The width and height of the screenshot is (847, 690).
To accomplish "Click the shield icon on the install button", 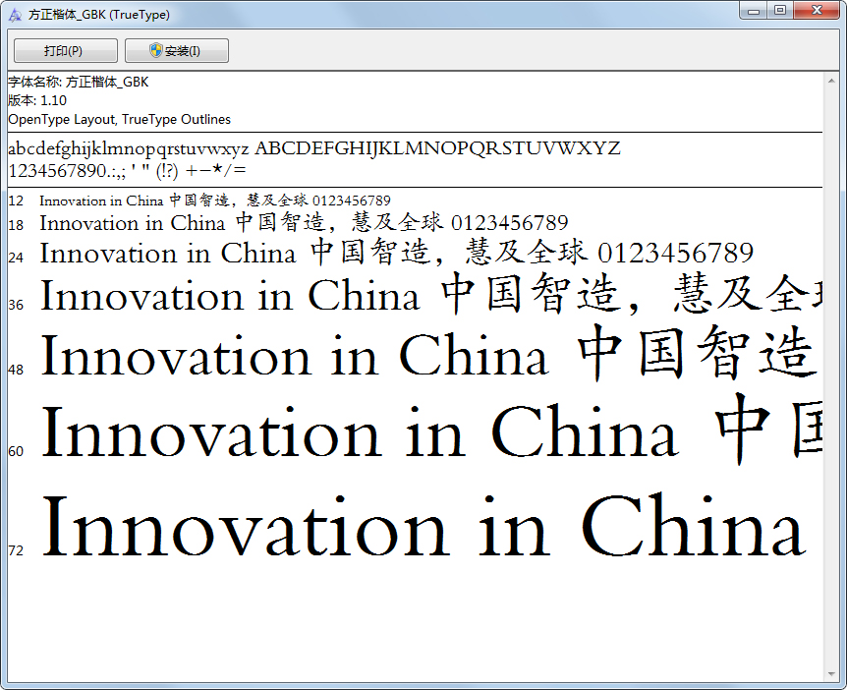I will click(x=156, y=50).
